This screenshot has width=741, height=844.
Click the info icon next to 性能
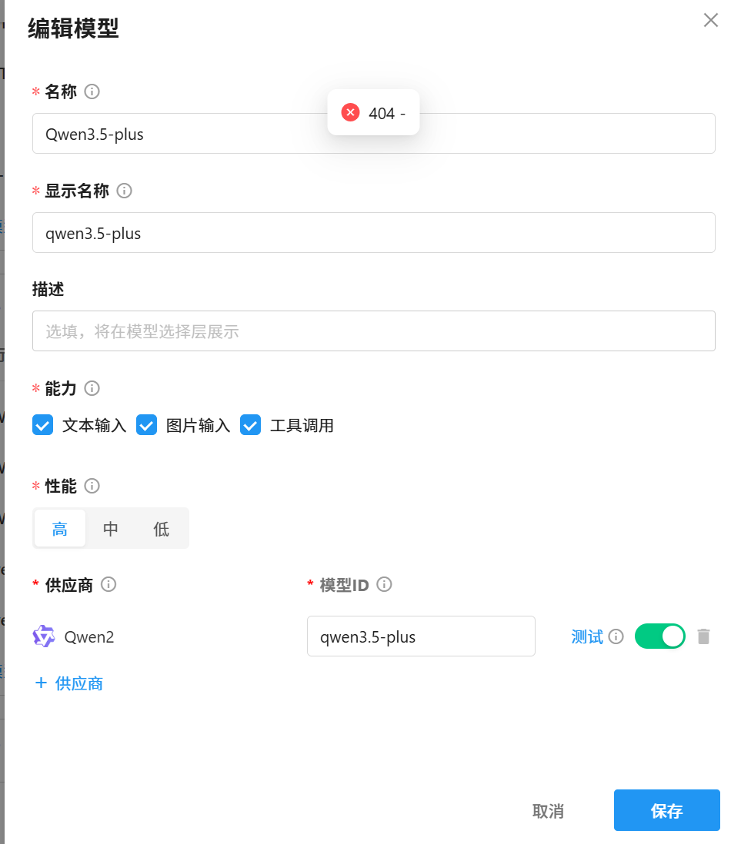pyautogui.click(x=92, y=486)
